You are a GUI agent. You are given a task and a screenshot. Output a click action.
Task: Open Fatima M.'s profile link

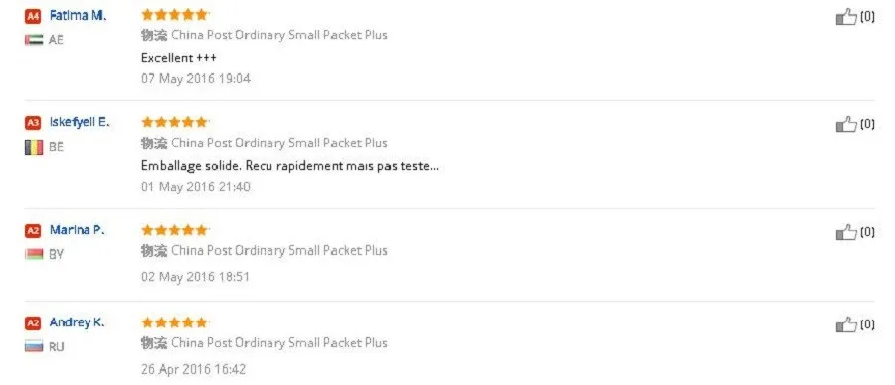coord(78,16)
